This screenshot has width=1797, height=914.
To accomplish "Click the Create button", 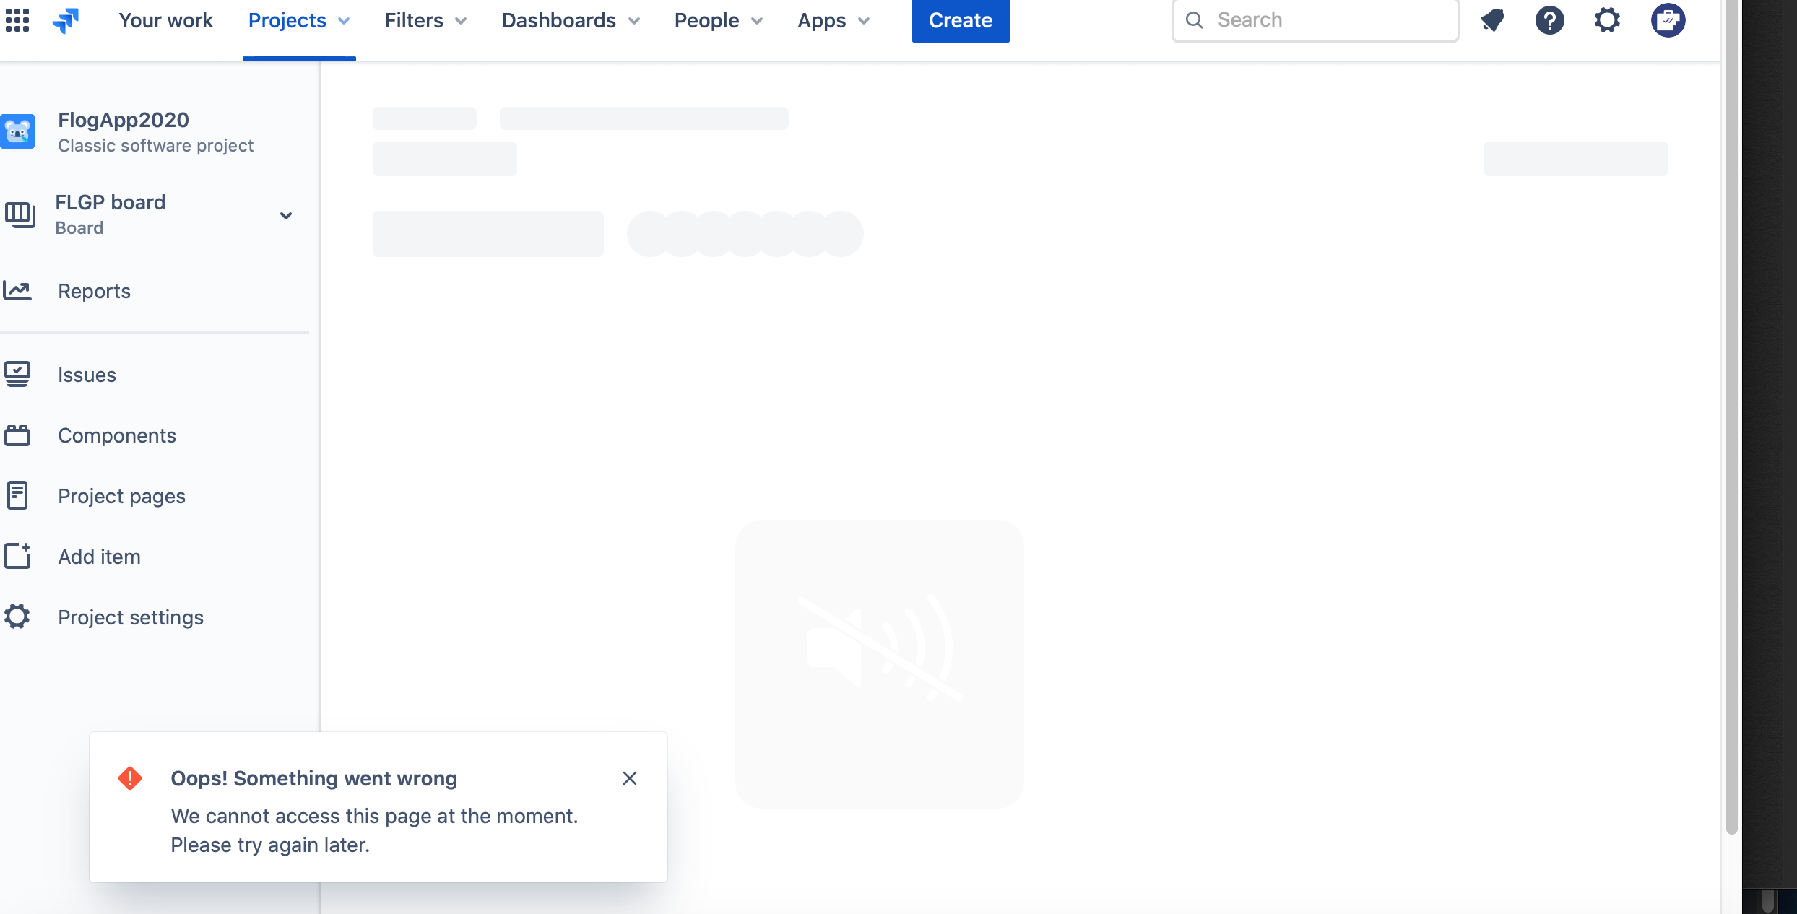I will pyautogui.click(x=961, y=21).
